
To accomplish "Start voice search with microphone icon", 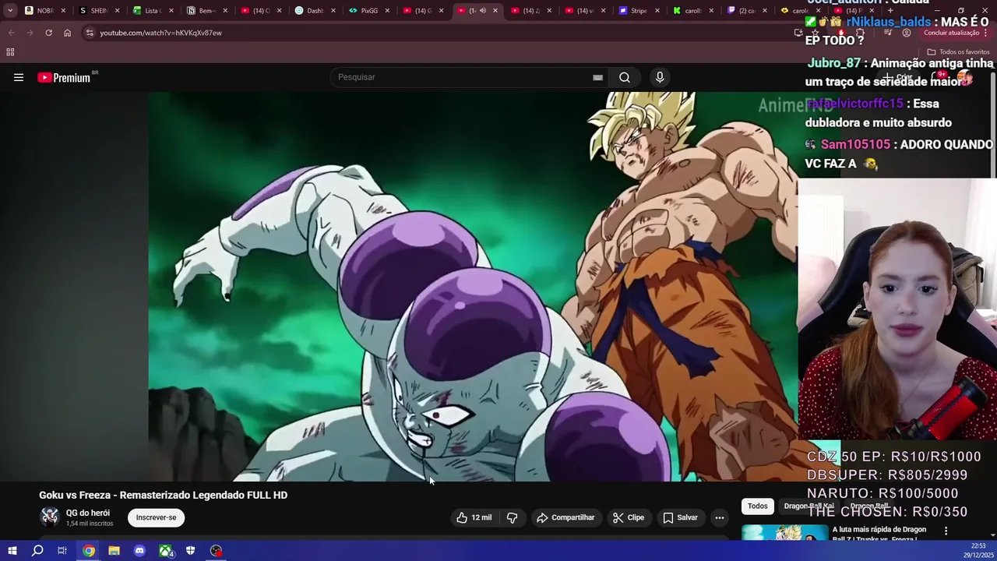I will (660, 77).
